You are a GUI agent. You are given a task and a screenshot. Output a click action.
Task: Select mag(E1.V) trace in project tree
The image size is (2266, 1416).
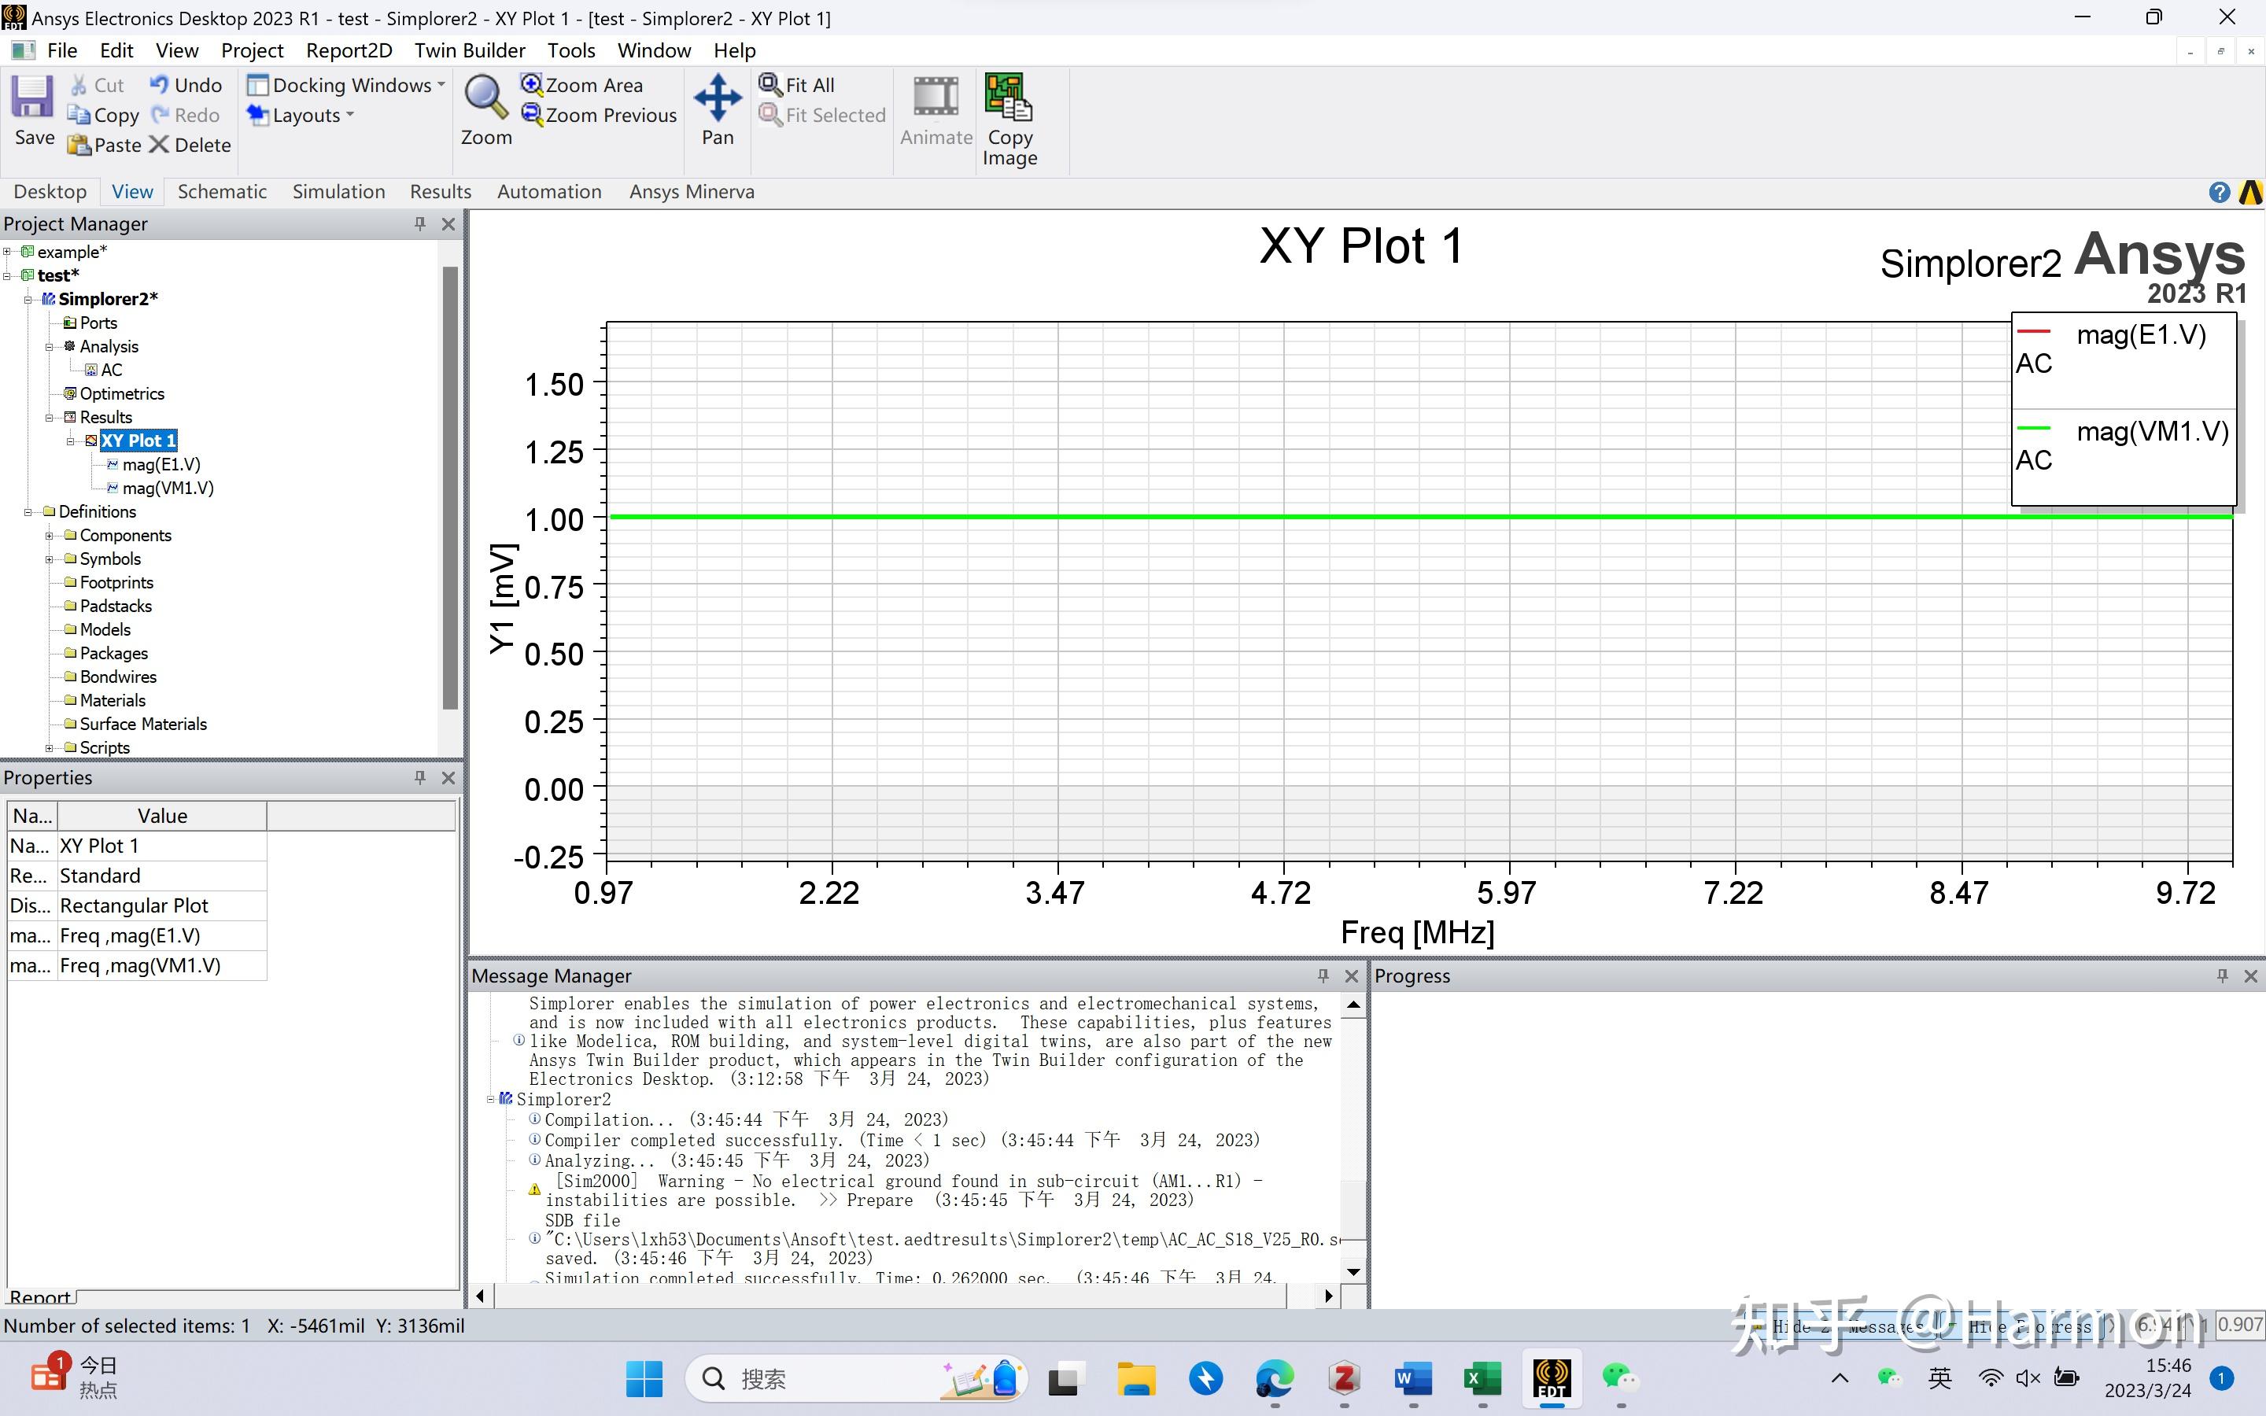pyautogui.click(x=161, y=464)
